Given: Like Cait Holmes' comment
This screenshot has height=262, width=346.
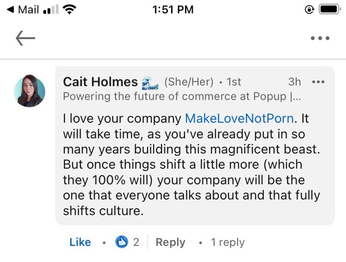Looking at the screenshot, I should coord(80,242).
